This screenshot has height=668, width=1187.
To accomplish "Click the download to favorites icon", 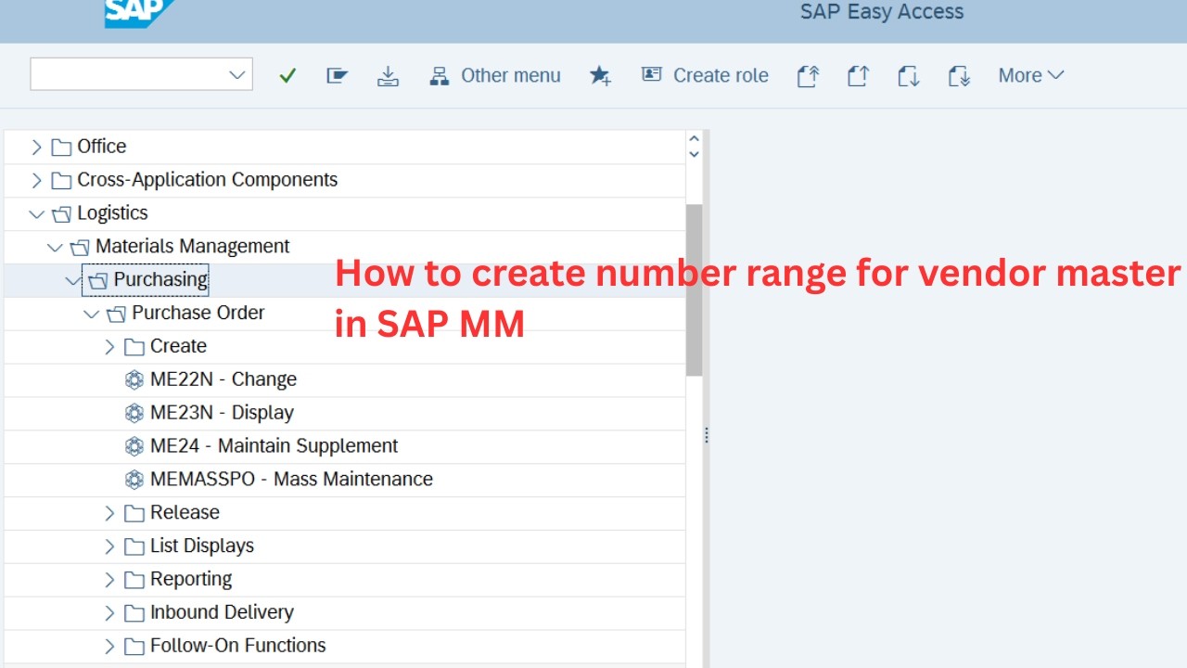I will click(388, 76).
